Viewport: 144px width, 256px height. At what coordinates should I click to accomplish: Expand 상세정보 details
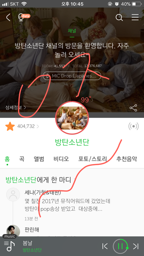click(16, 107)
